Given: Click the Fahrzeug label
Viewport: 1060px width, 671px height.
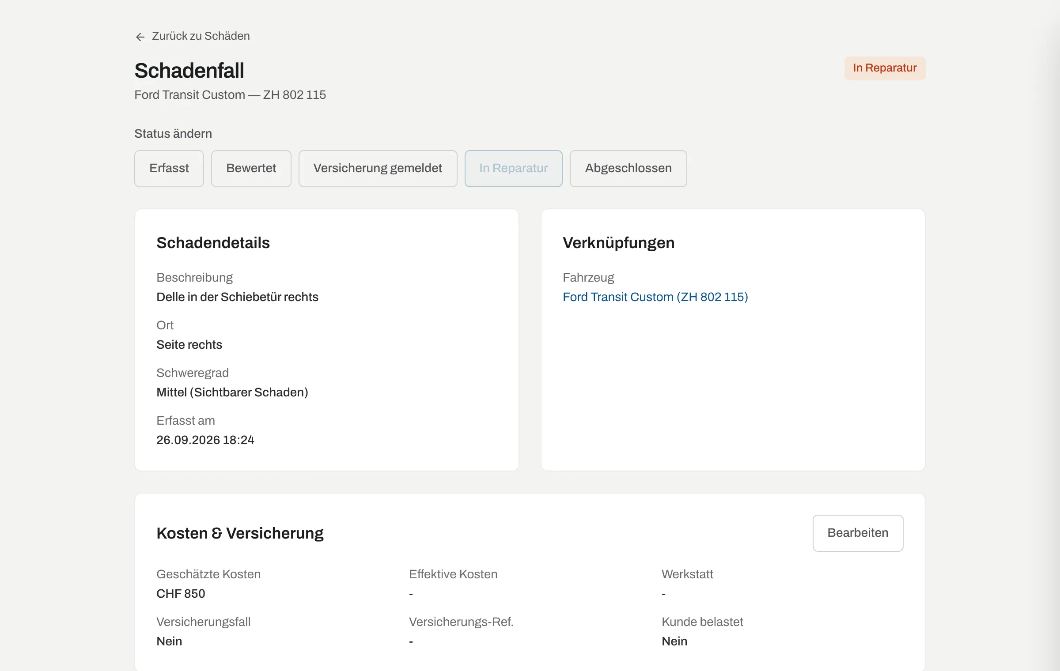Looking at the screenshot, I should [588, 278].
